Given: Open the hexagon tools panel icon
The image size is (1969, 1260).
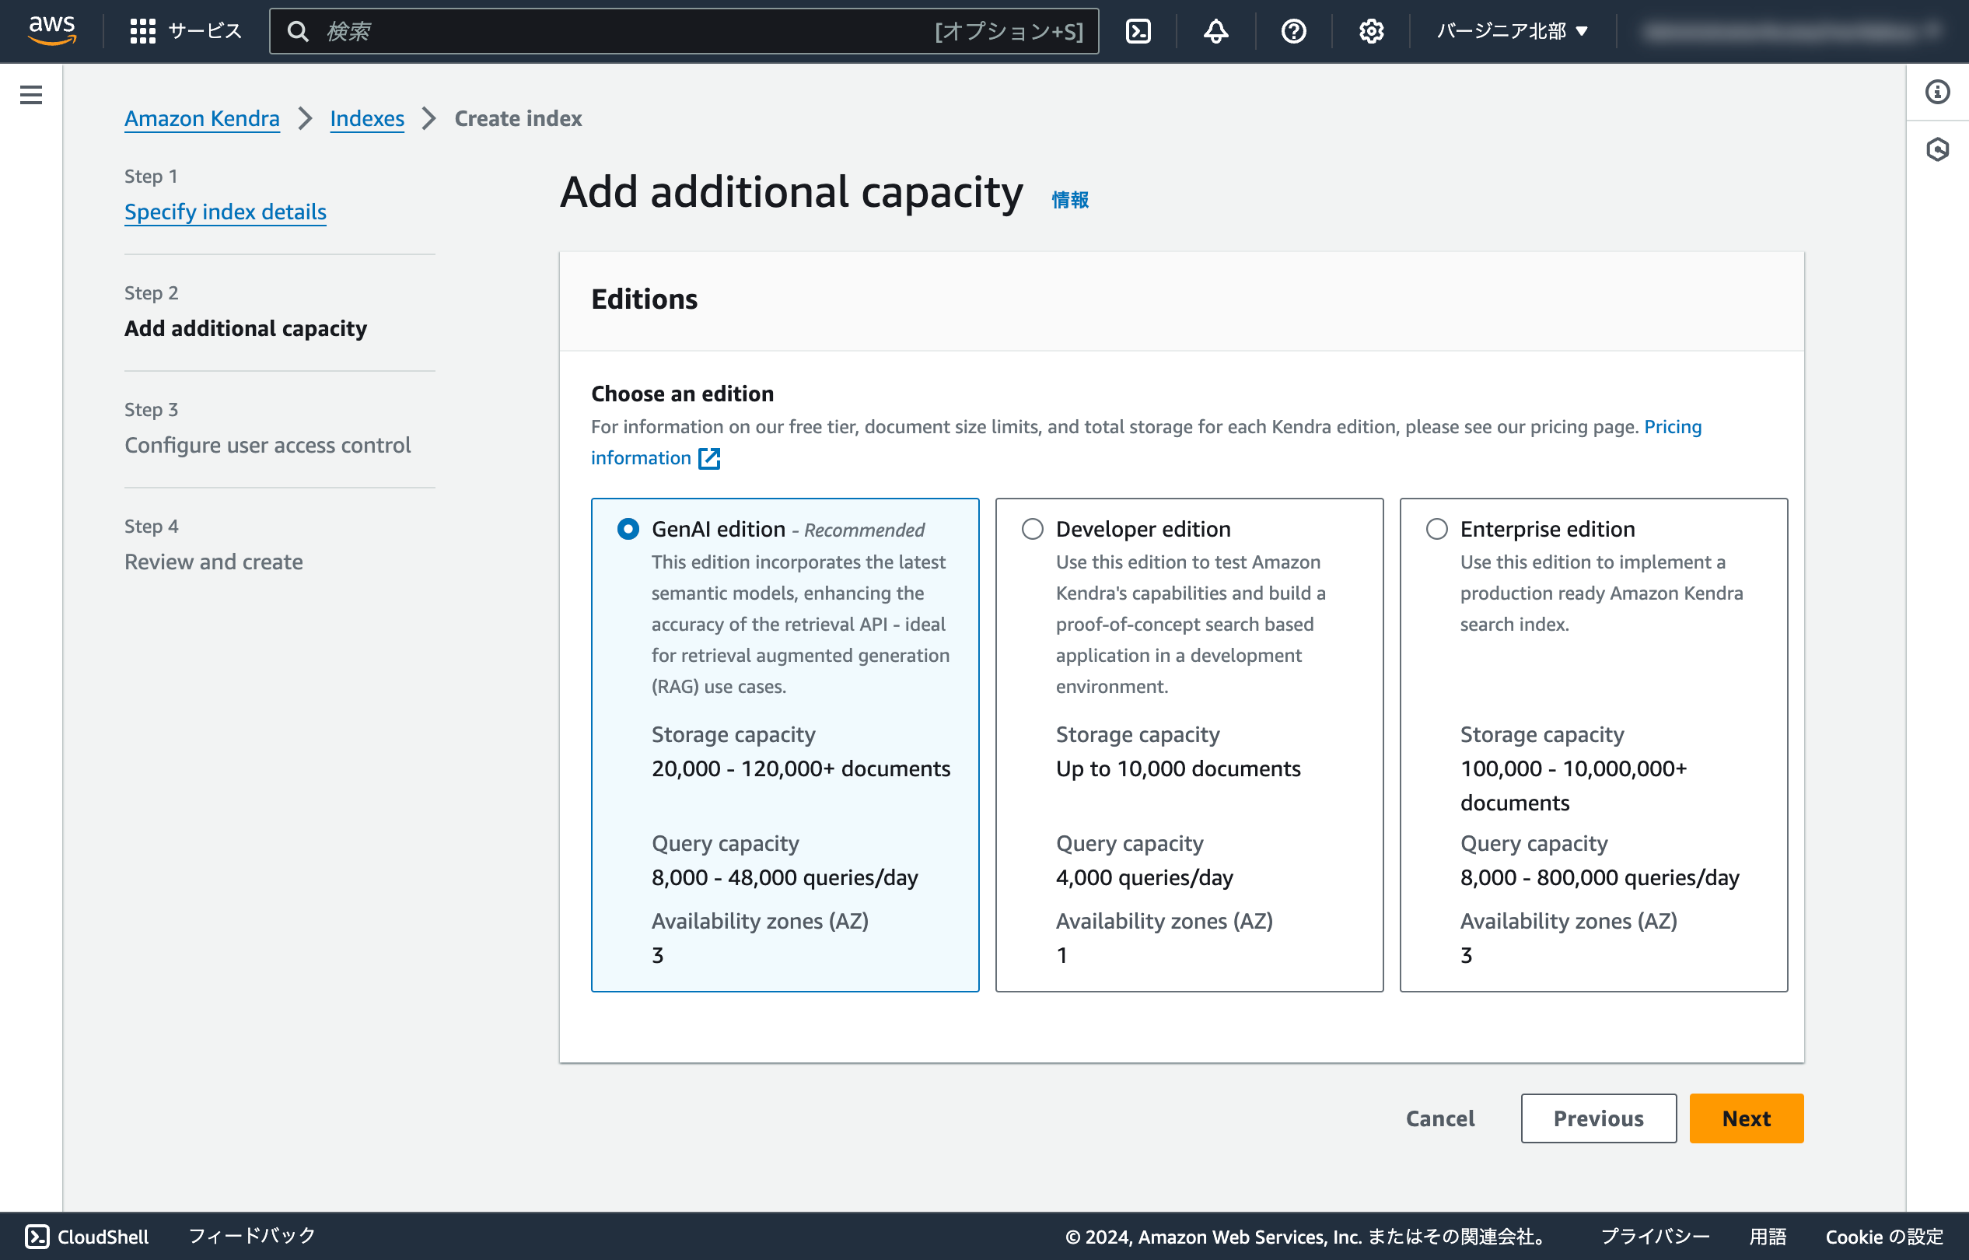Looking at the screenshot, I should tap(1937, 150).
